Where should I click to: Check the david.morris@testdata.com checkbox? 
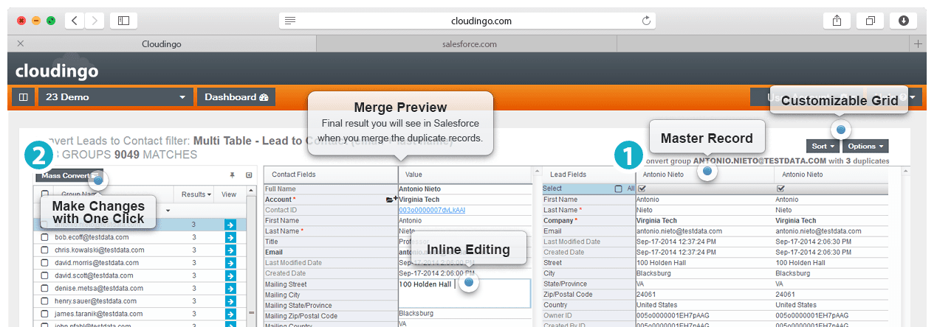click(44, 262)
